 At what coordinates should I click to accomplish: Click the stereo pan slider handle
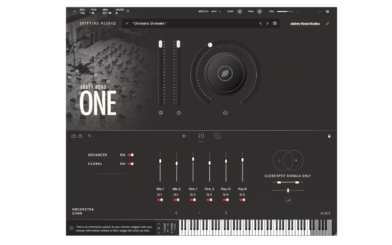(288, 191)
